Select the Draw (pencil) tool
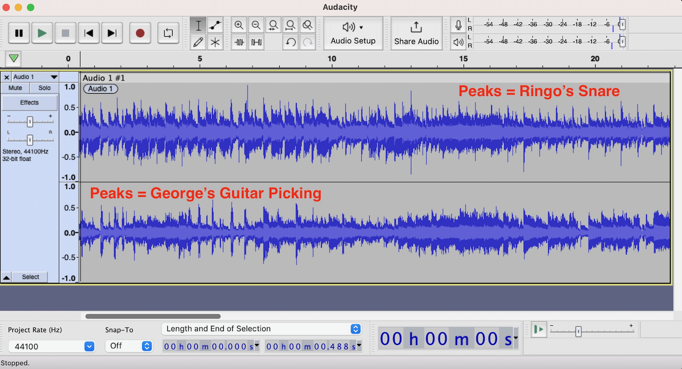This screenshot has height=369, width=682. tap(198, 42)
